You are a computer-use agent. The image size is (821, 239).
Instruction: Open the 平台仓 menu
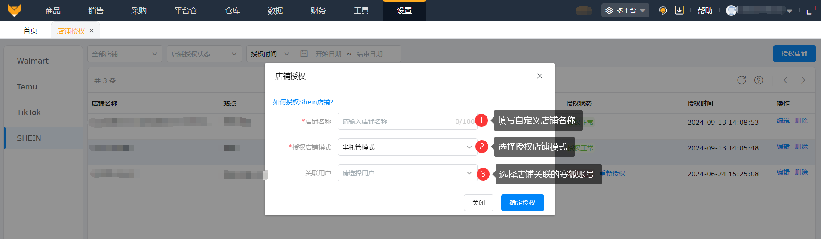185,10
